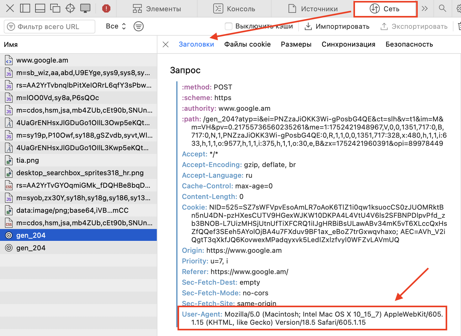Viewport: 461px width, 336px height.
Task: Select the dock-to-bottom layout icon
Action: coord(40,8)
